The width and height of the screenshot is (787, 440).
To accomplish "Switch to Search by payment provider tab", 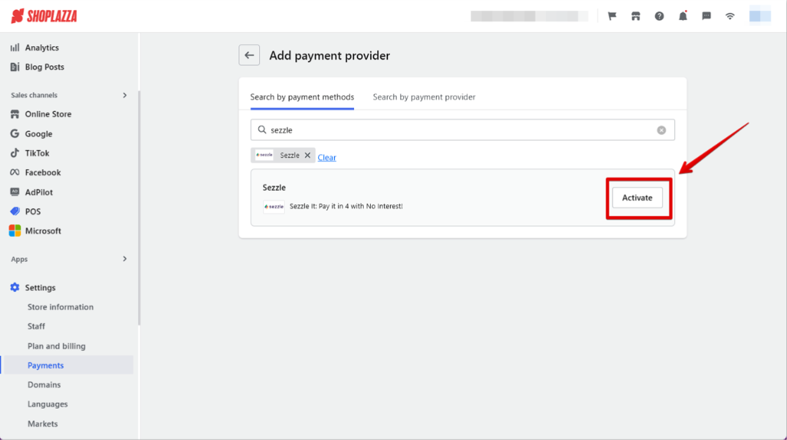I will (x=424, y=97).
